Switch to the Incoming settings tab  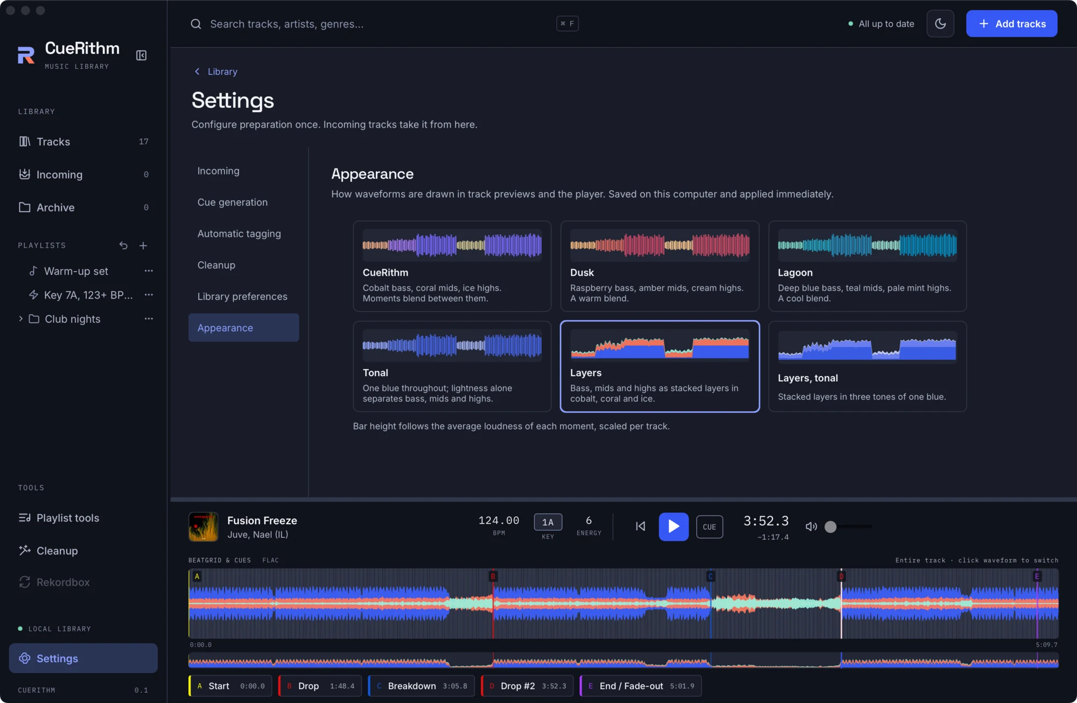click(243, 171)
